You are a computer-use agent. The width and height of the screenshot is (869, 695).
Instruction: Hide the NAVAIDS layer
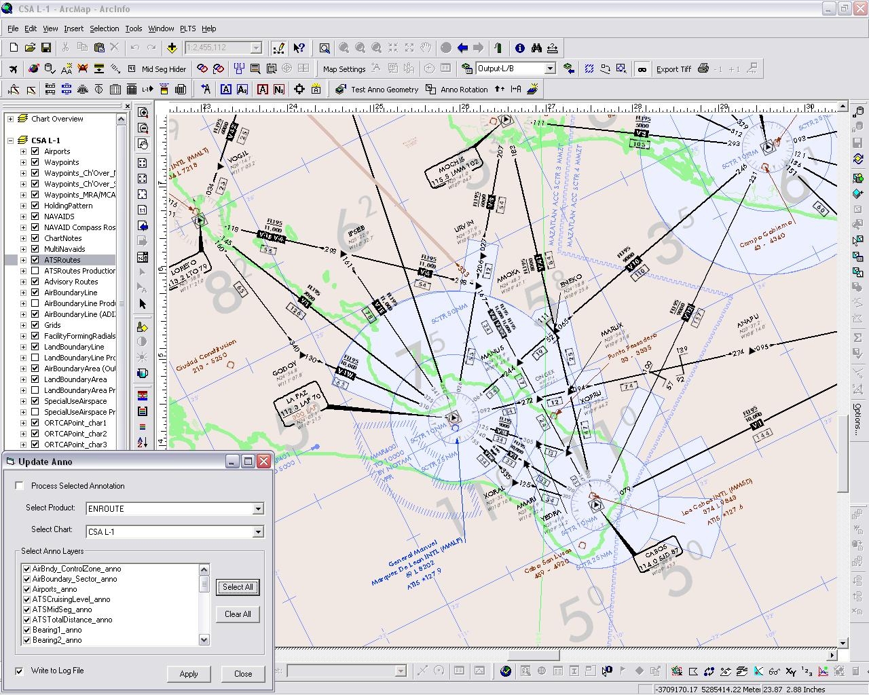point(35,217)
